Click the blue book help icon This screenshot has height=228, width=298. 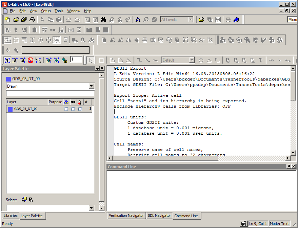pos(236,20)
